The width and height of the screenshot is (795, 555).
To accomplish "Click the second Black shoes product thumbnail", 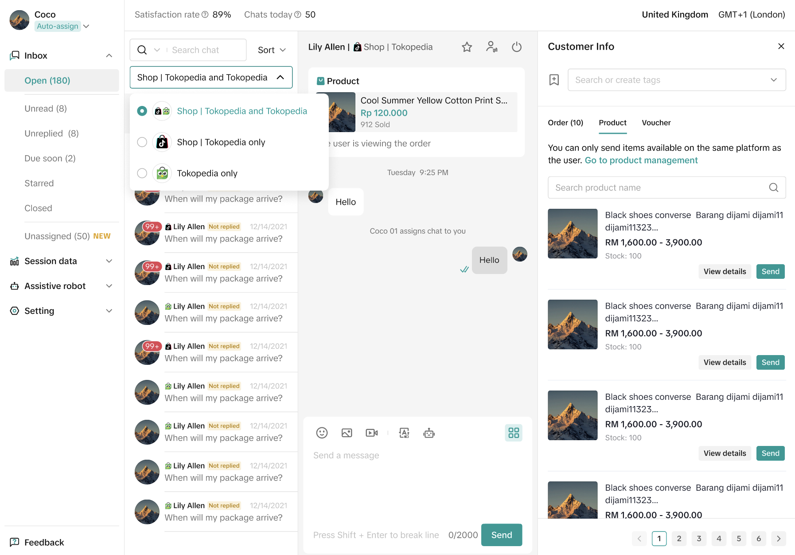I will (x=573, y=324).
